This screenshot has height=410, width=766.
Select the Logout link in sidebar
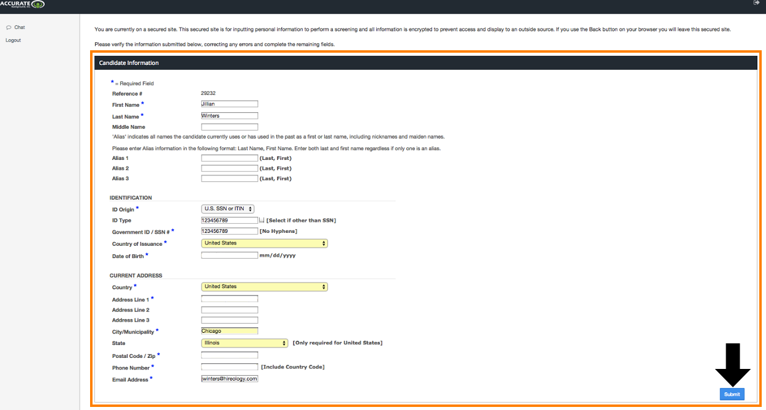pyautogui.click(x=13, y=40)
